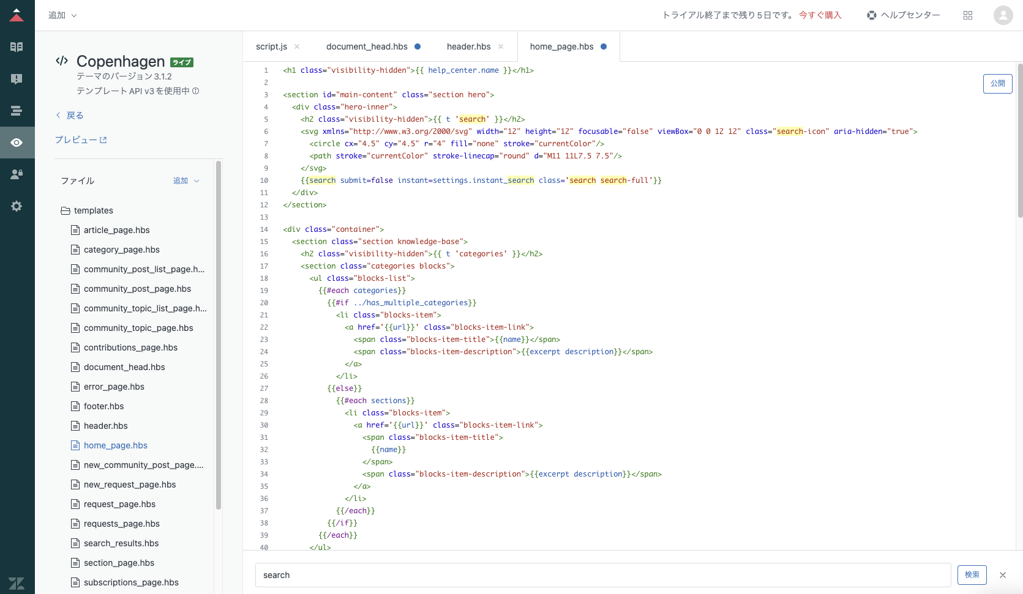Open footer.hbs in the file list
1023x594 pixels.
[103, 406]
